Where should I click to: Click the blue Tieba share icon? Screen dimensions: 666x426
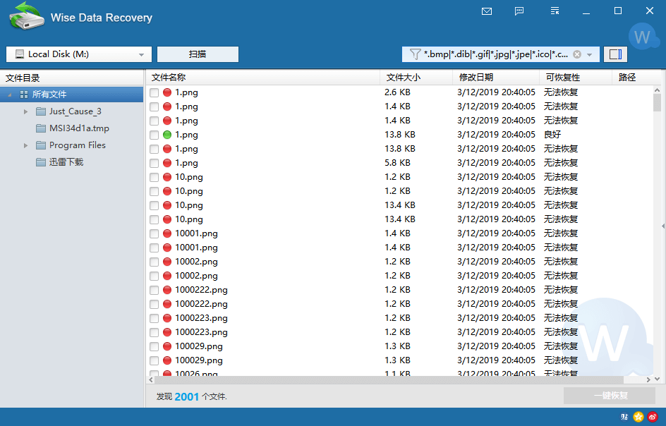point(624,417)
